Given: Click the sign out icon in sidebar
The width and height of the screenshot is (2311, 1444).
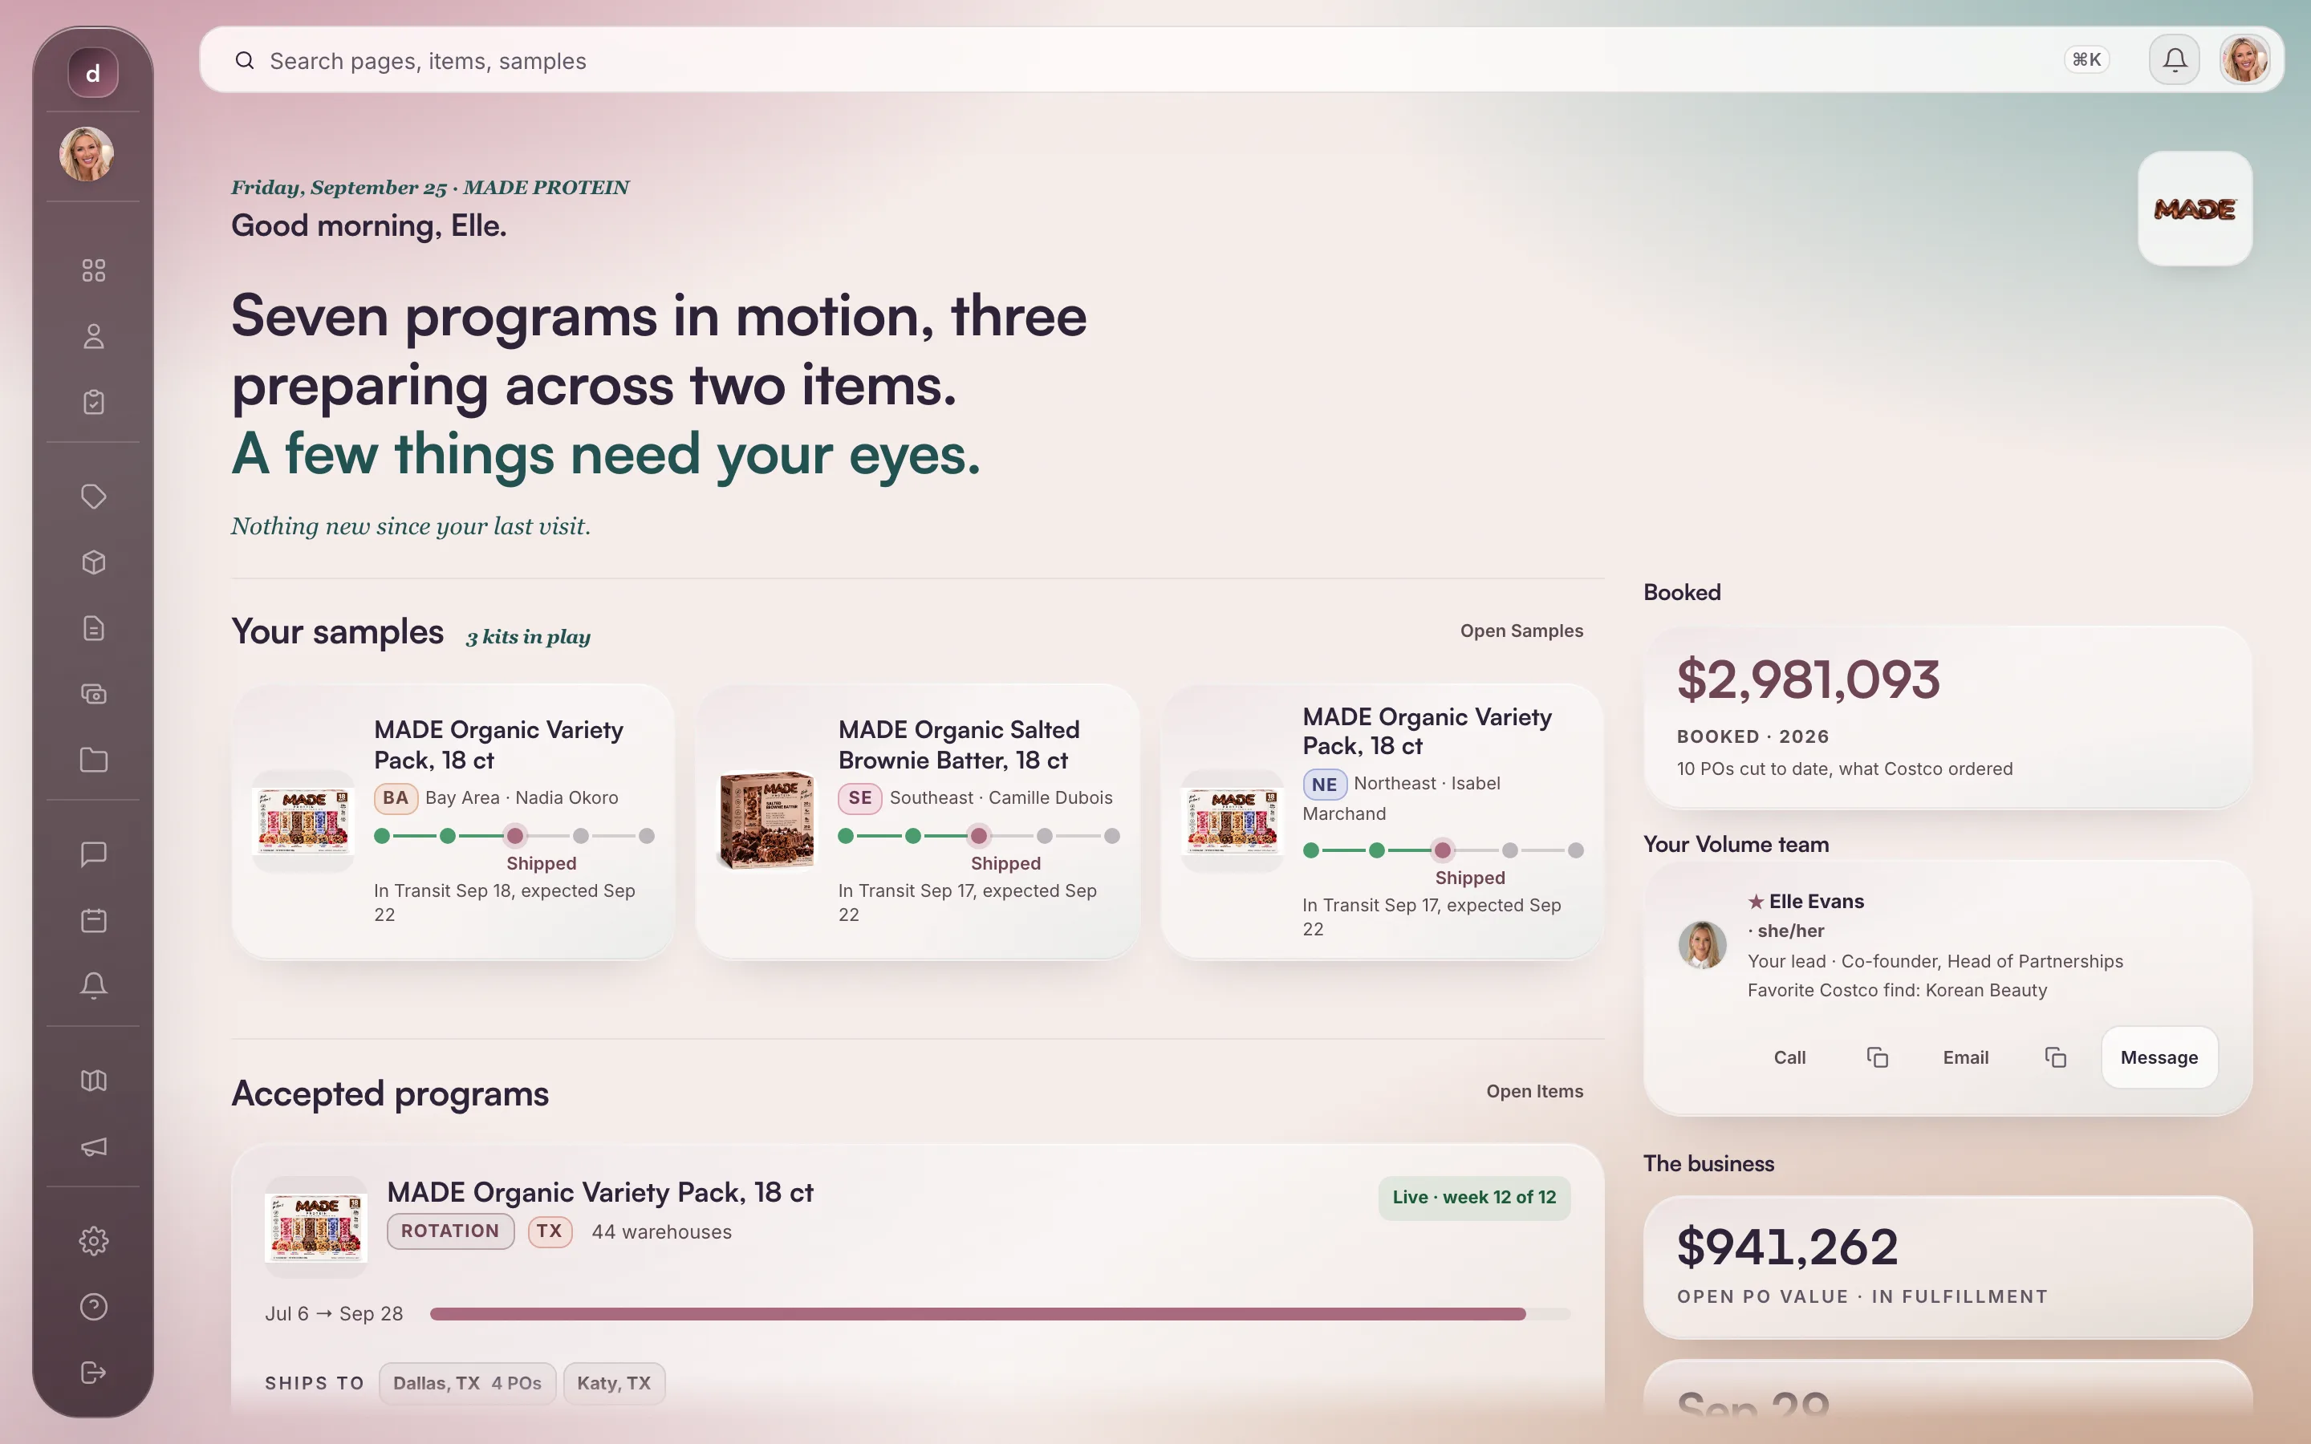Looking at the screenshot, I should pos(94,1373).
